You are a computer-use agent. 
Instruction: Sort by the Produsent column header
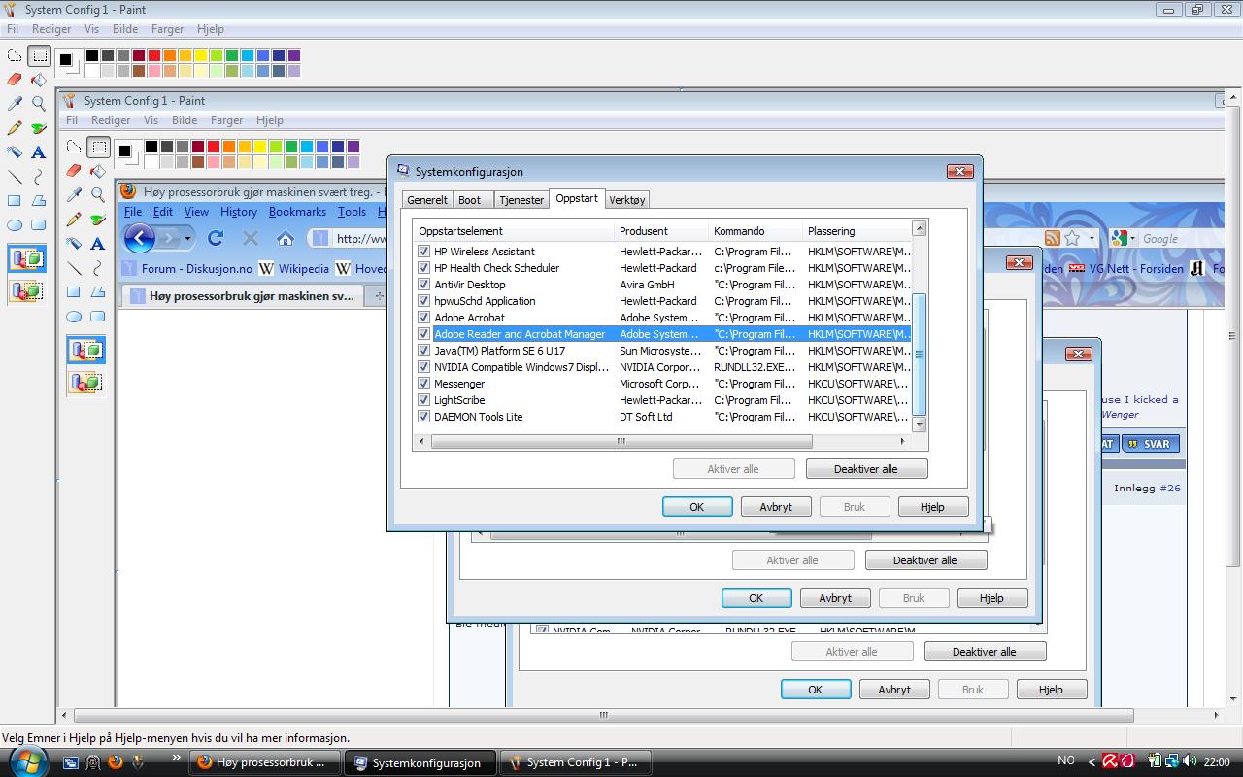[662, 231]
